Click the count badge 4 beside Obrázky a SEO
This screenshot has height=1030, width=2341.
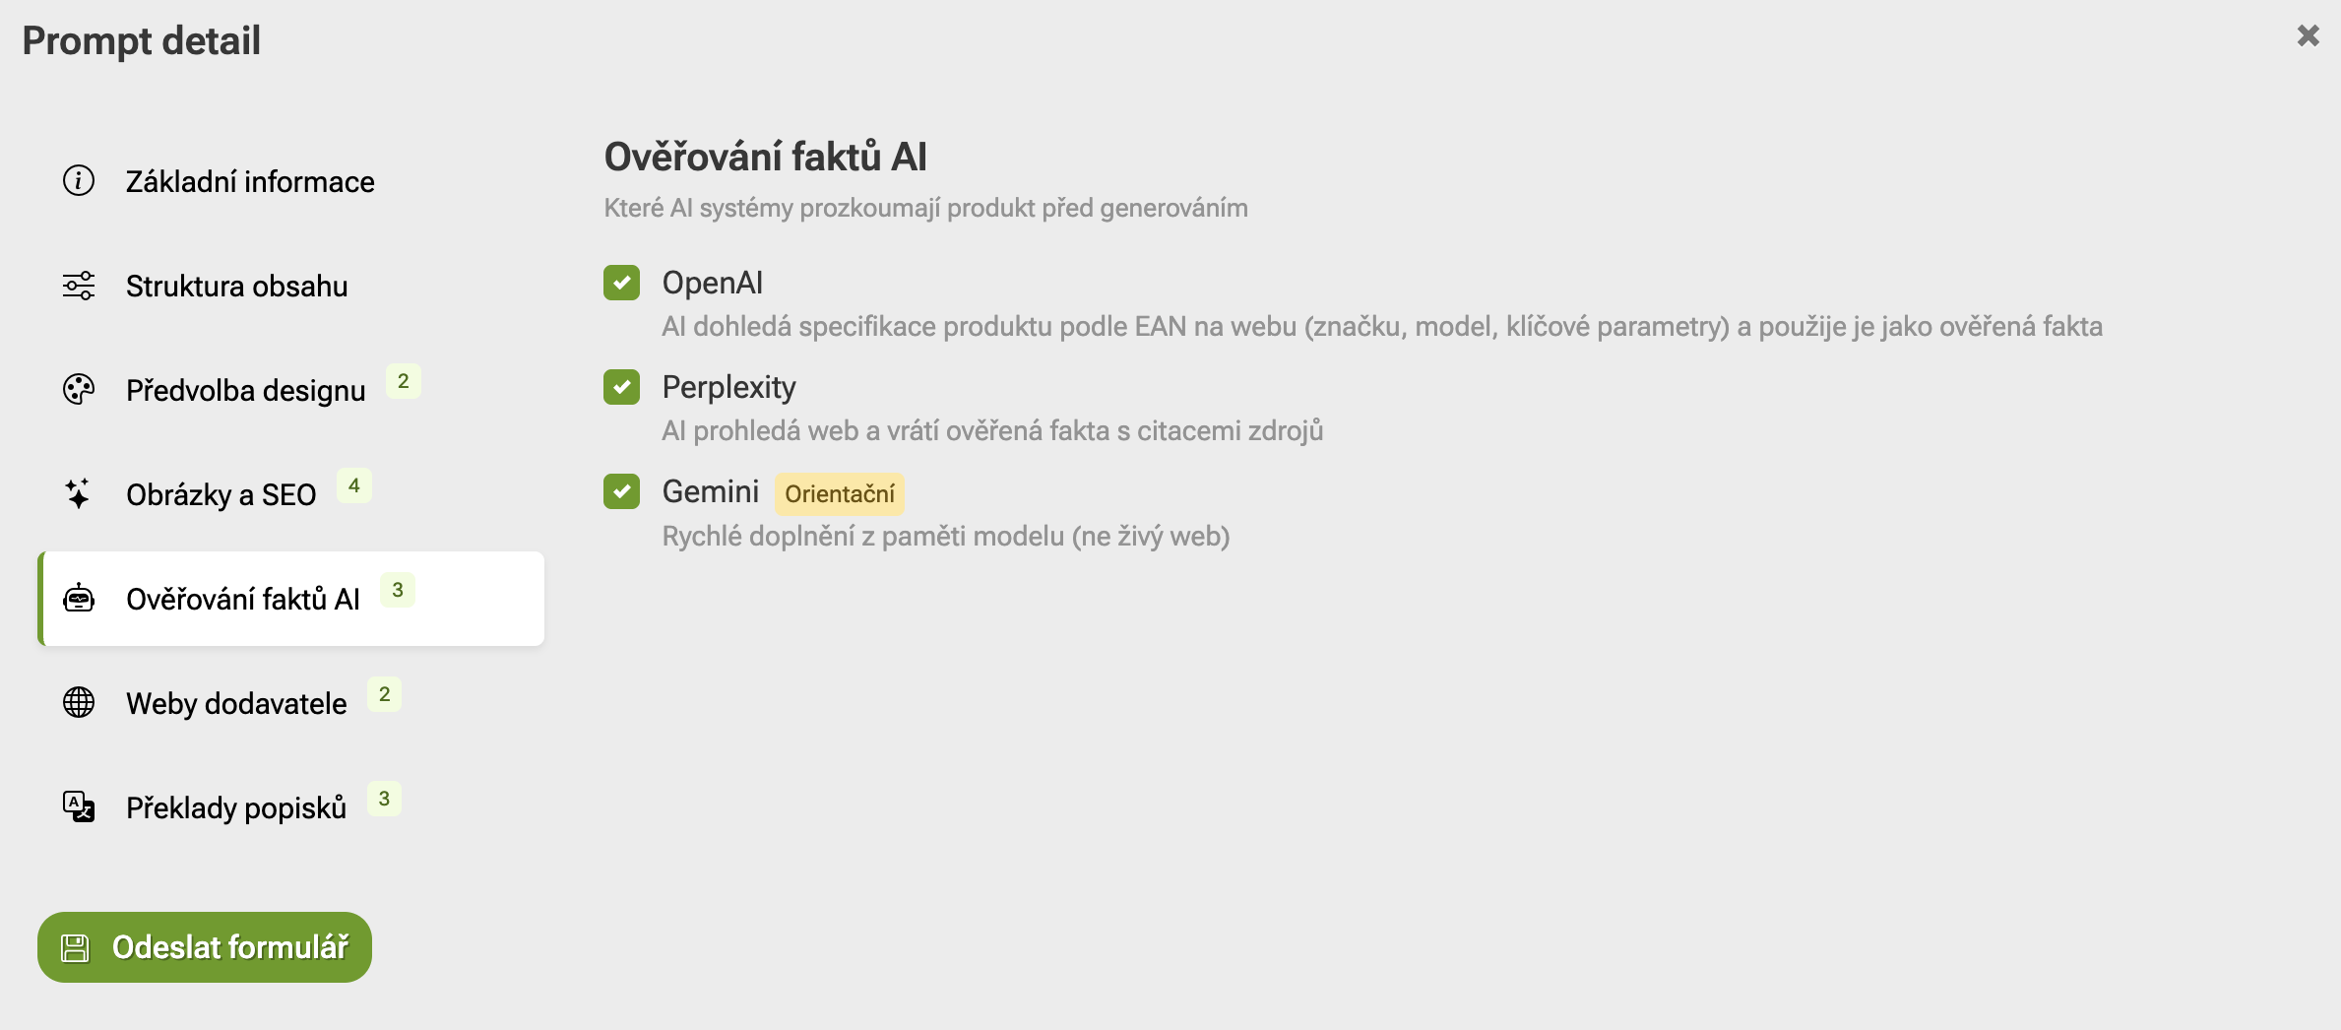pyautogui.click(x=354, y=486)
